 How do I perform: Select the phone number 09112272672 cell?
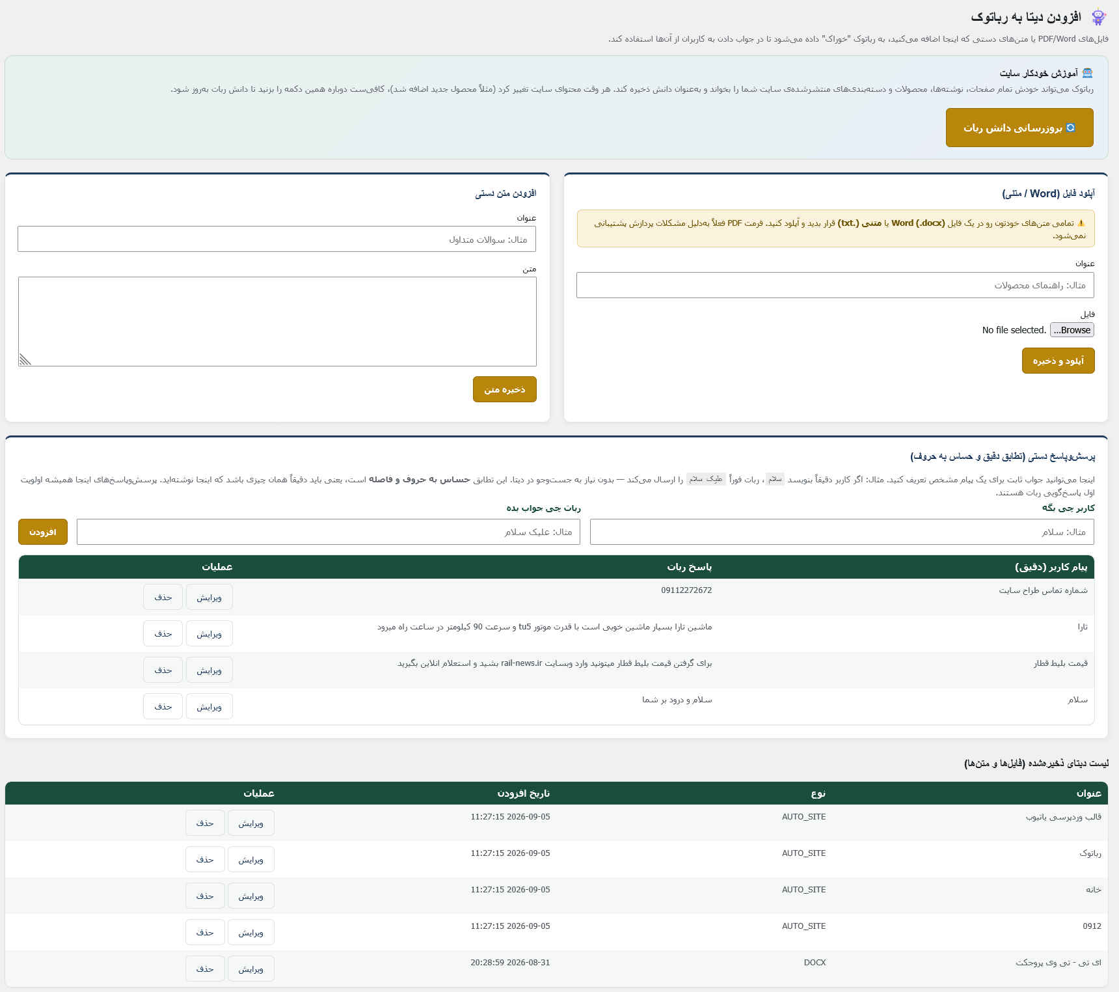[x=686, y=590]
